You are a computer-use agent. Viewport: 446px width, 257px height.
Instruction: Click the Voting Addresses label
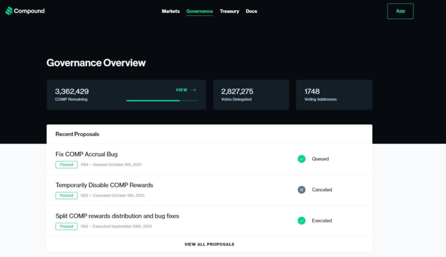[x=320, y=99]
